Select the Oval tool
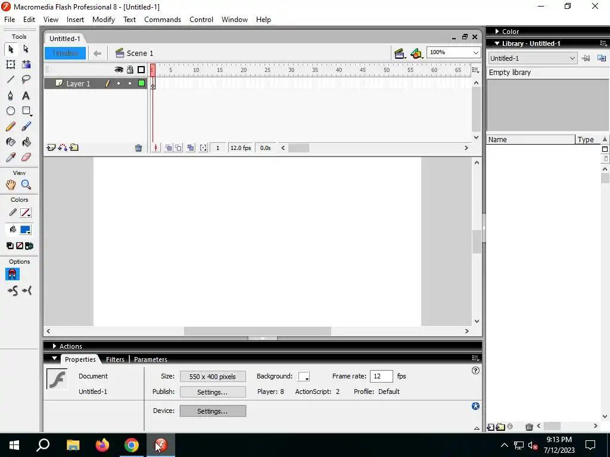 click(x=11, y=111)
